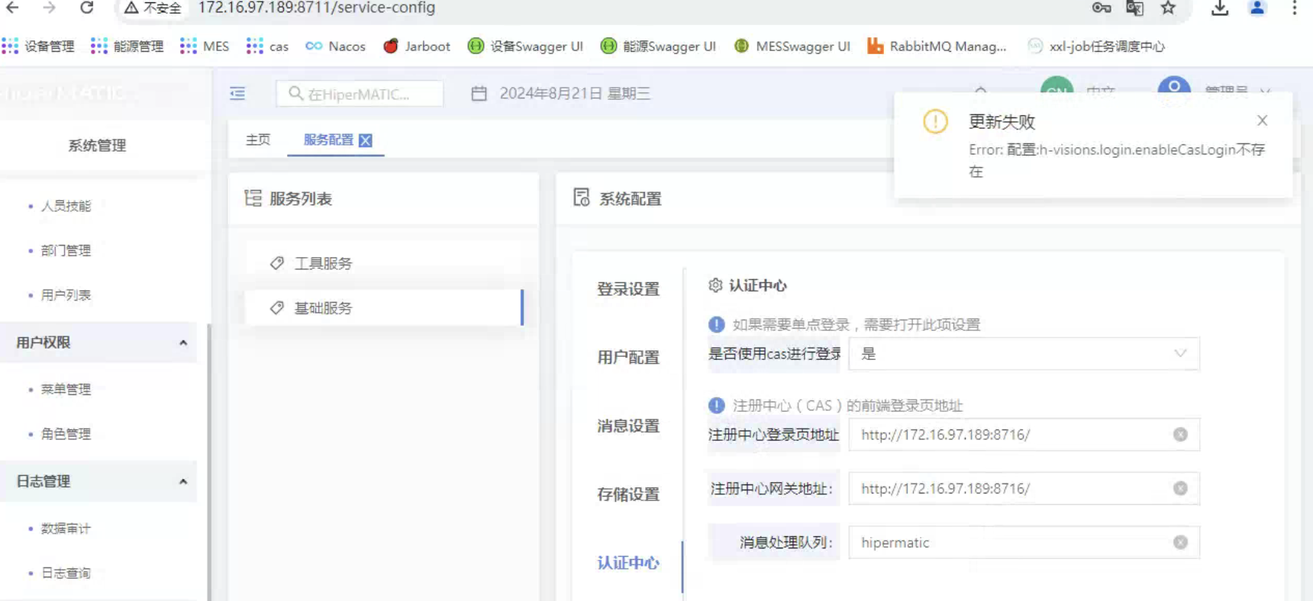
Task: Click the 服务列表 panel icon
Action: pos(253,198)
